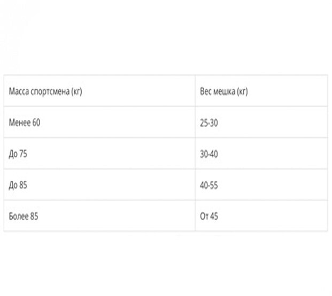The width and height of the screenshot is (332, 296).
Task: Click the number 60 in first row
Action: (x=36, y=123)
